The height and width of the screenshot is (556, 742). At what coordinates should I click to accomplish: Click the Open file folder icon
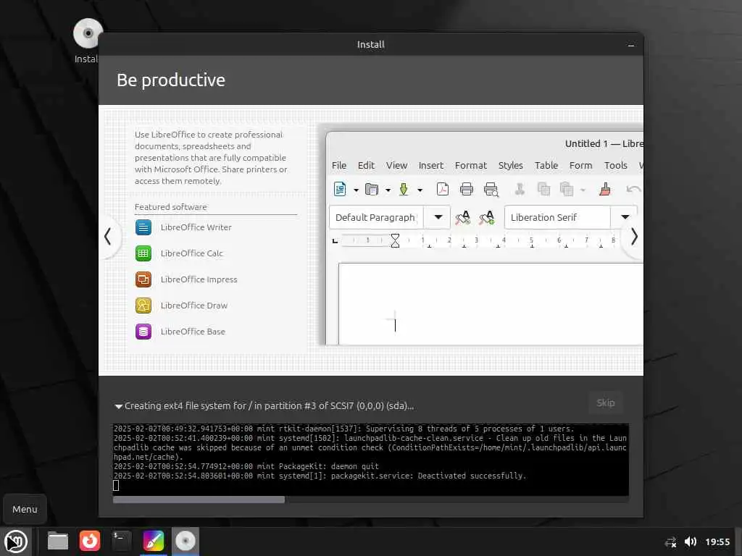click(372, 190)
